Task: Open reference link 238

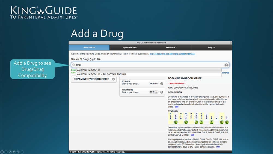Action: coord(192,135)
